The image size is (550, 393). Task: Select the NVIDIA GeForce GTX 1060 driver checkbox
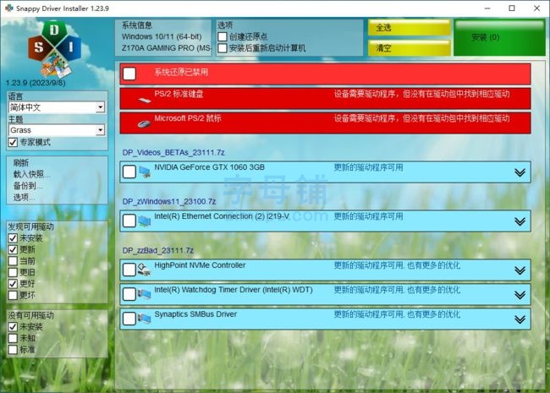click(x=129, y=172)
